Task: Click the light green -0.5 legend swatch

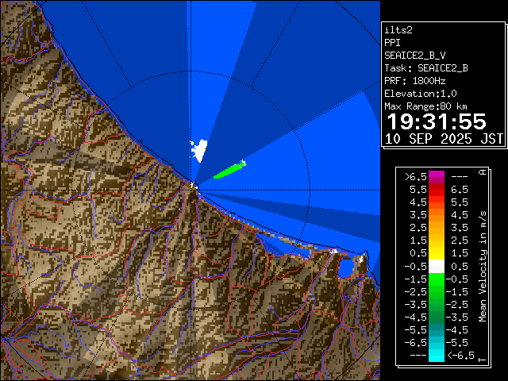Action: (436, 279)
